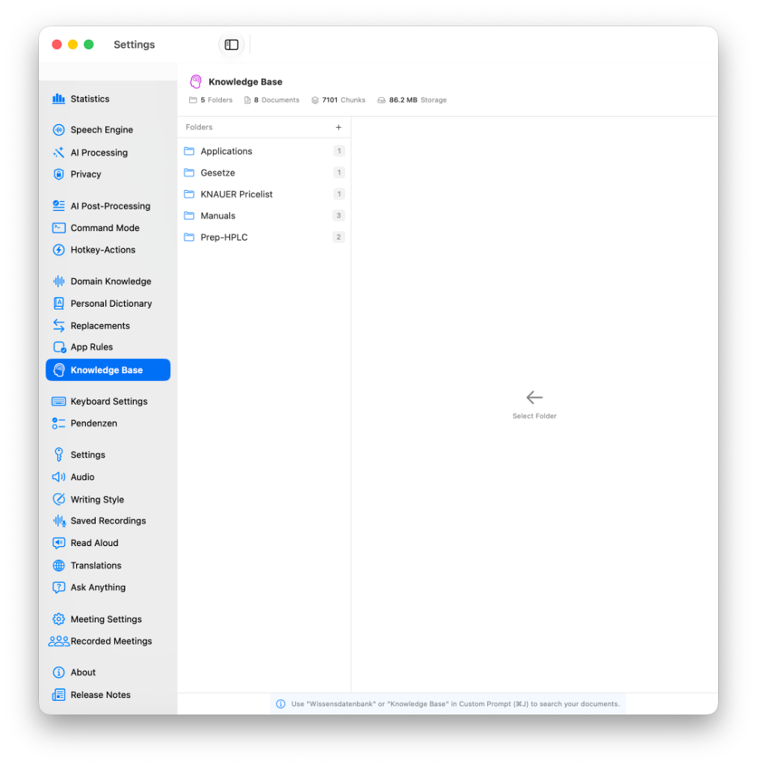Viewport: 757px width, 766px height.
Task: Click the Statistics bar chart icon
Action: click(58, 99)
